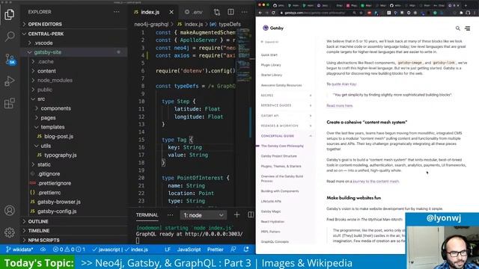Click Prettier in the status bar
The image size is (479, 269).
coord(215,250)
